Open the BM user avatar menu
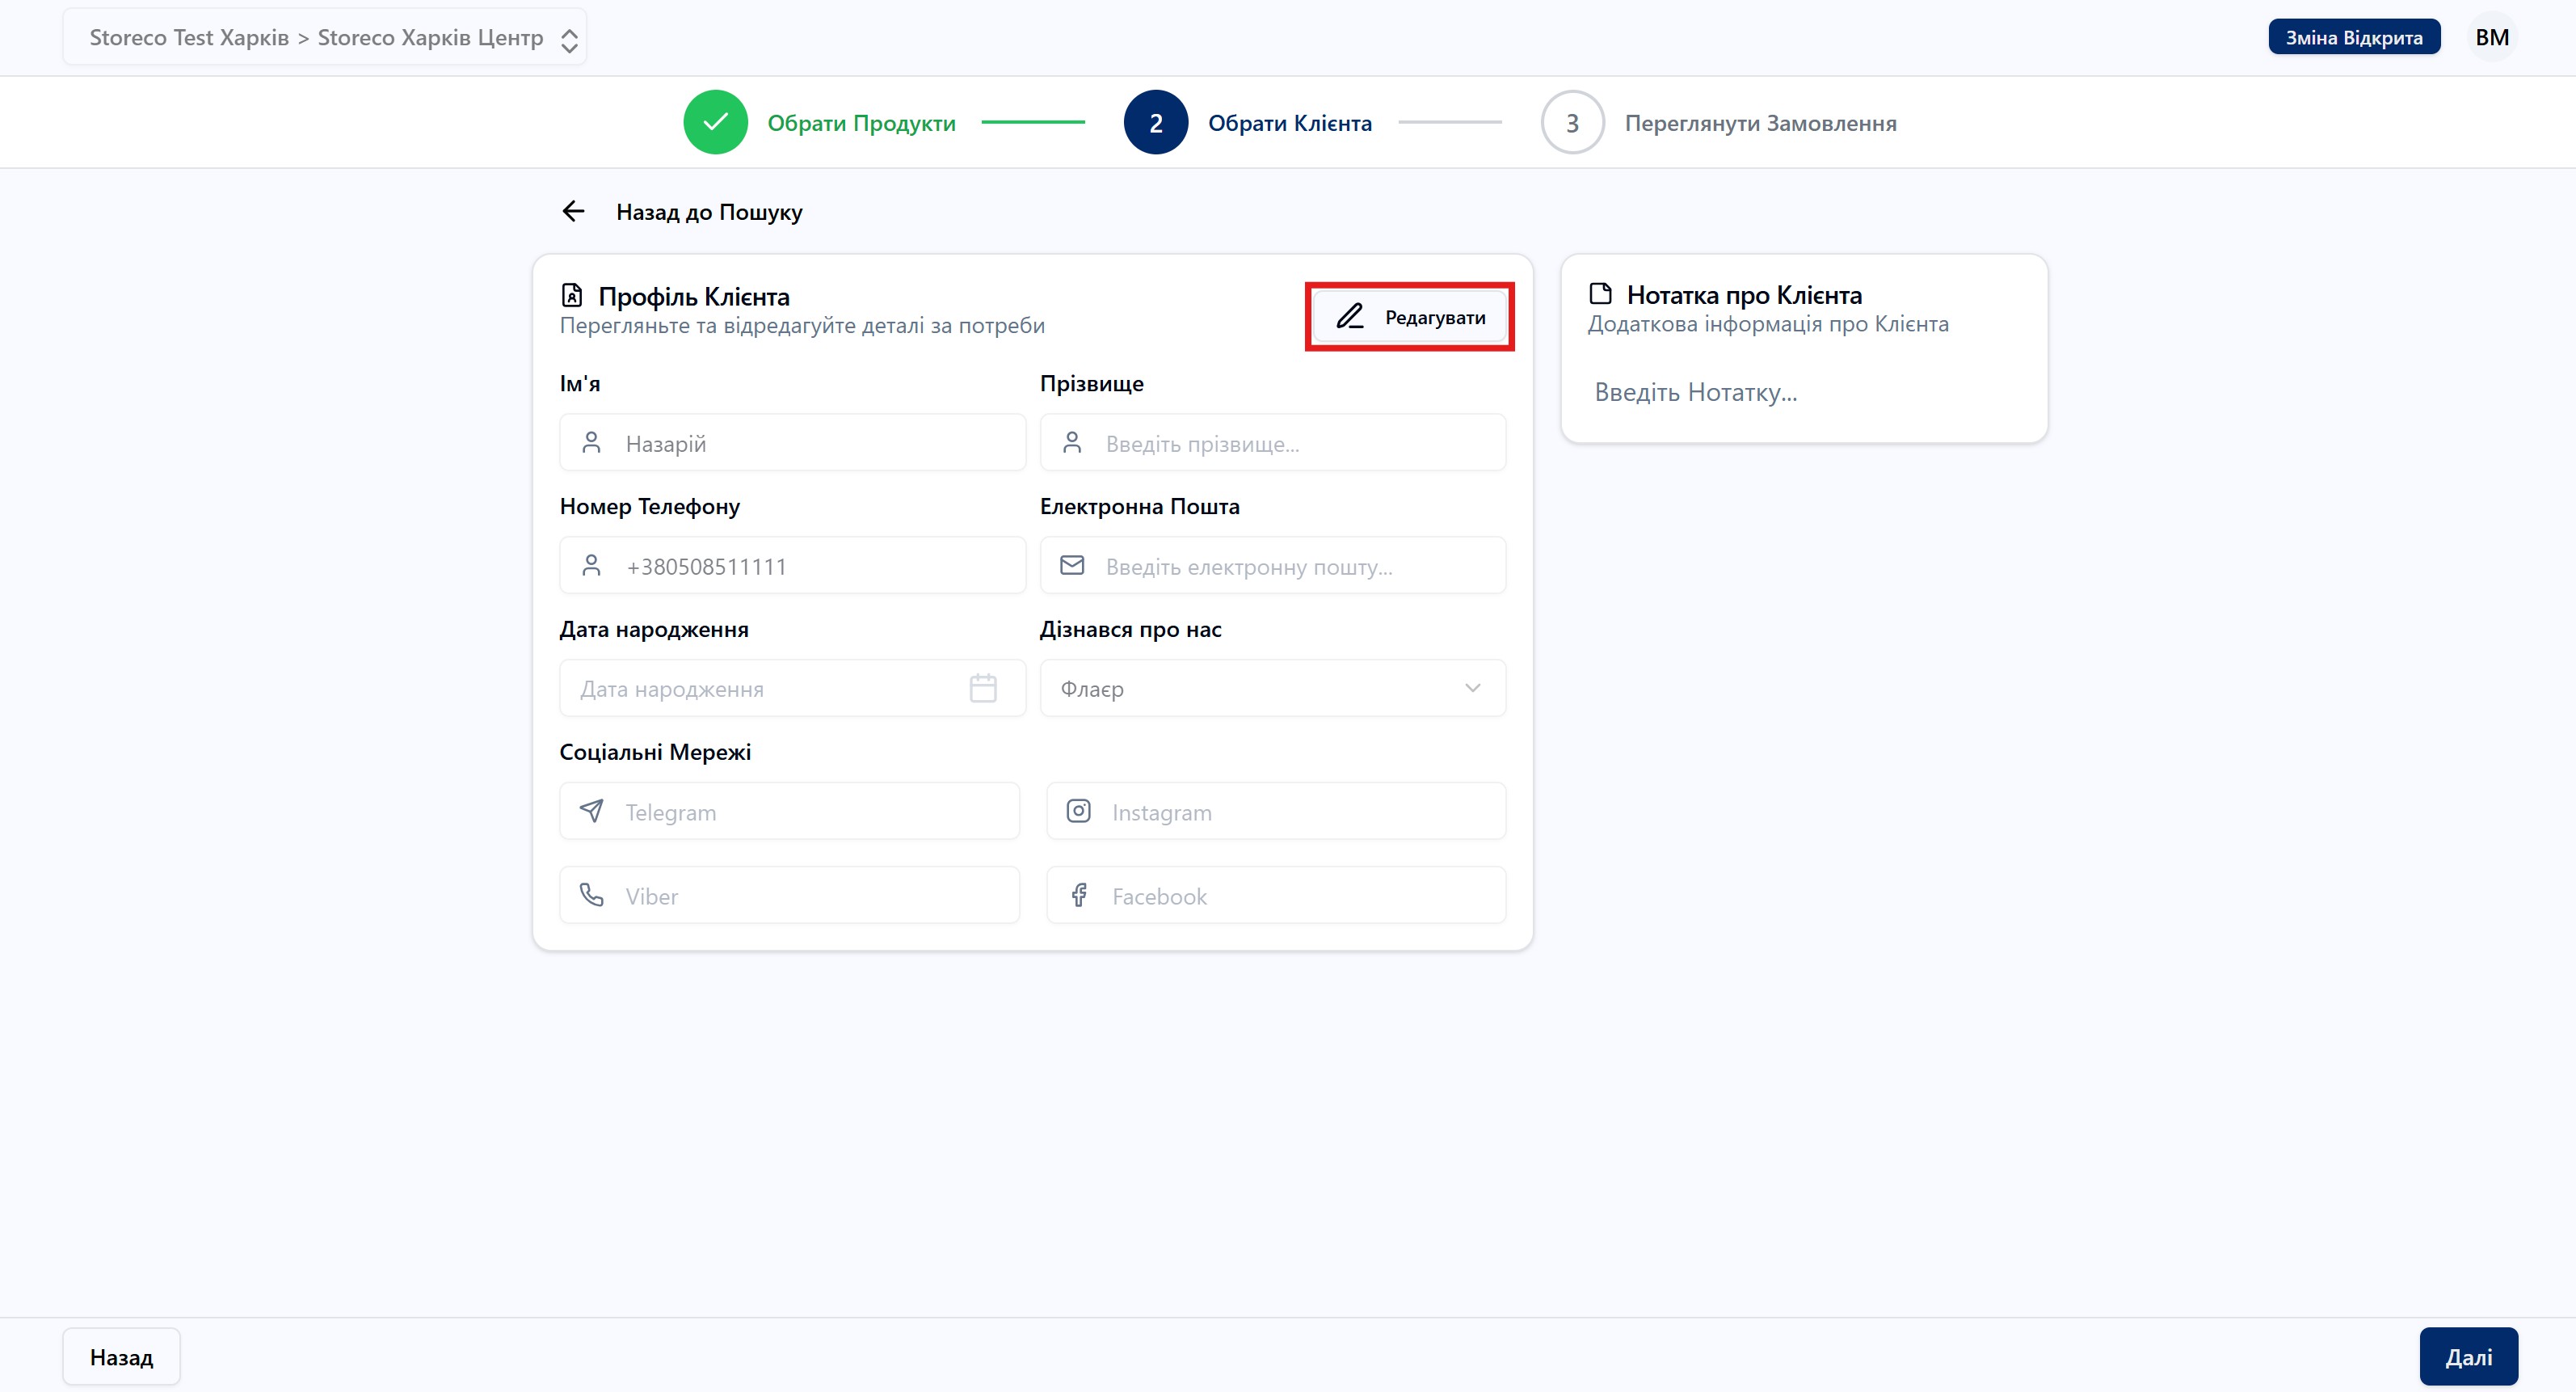Viewport: 2576px width, 1392px height. pyautogui.click(x=2490, y=38)
